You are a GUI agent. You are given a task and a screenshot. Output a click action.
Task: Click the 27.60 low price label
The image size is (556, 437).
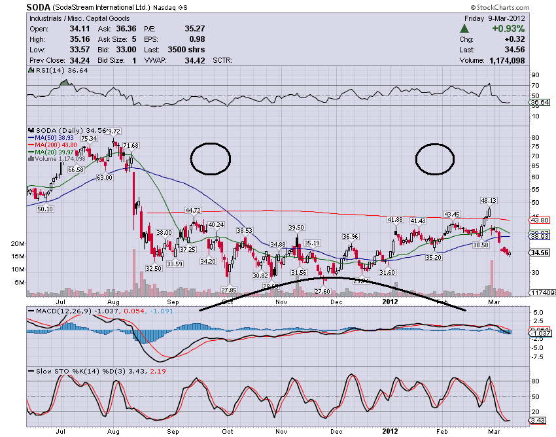322,291
